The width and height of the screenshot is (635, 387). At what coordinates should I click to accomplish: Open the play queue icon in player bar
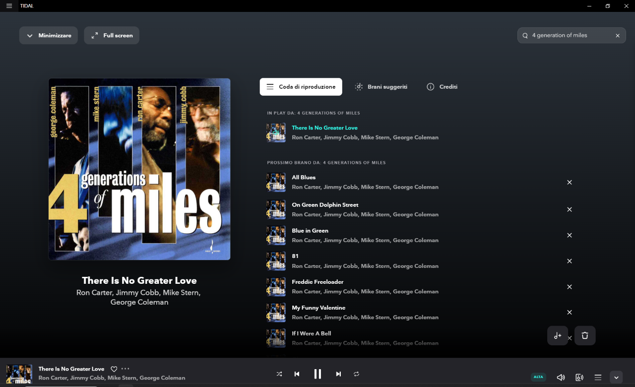pos(598,378)
